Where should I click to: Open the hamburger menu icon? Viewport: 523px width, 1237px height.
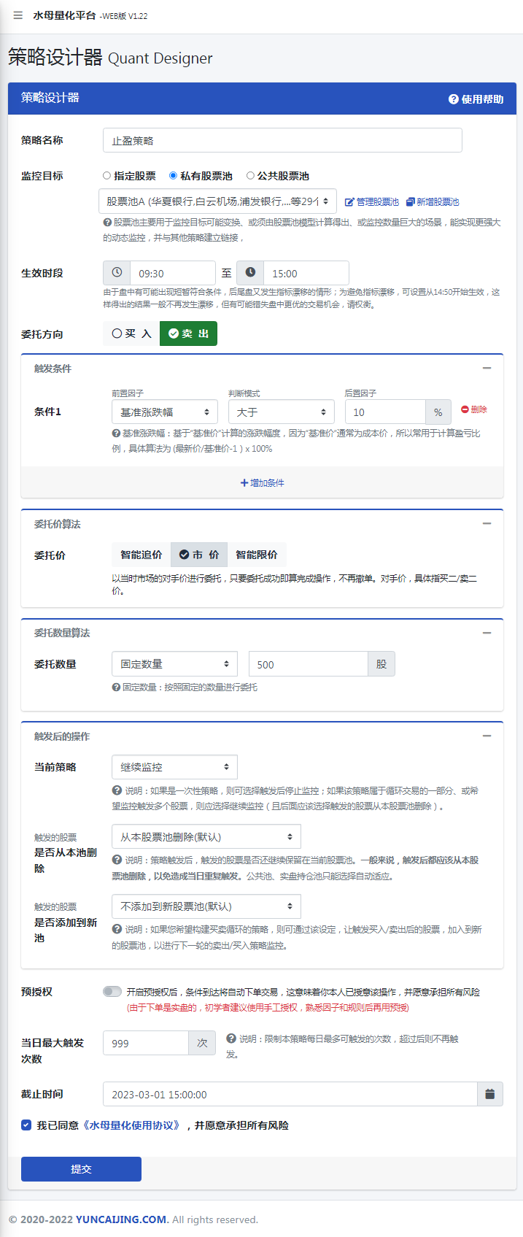click(18, 15)
